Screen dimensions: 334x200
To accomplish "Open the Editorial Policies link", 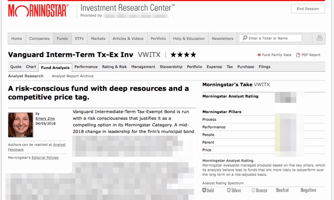I will click(x=45, y=158).
